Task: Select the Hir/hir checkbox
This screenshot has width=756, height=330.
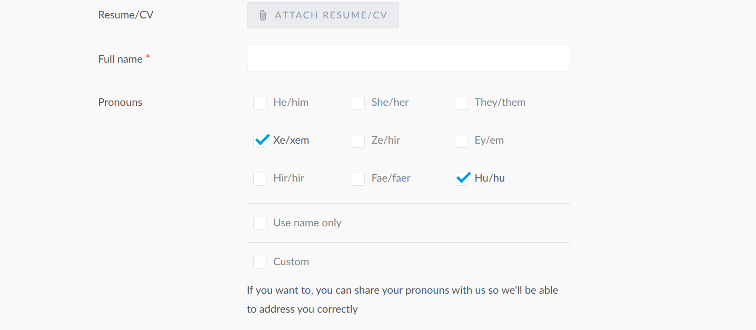Action: click(x=260, y=179)
